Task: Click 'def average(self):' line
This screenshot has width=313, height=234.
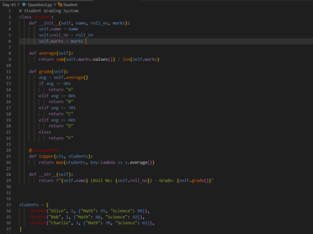Action: click(x=51, y=53)
